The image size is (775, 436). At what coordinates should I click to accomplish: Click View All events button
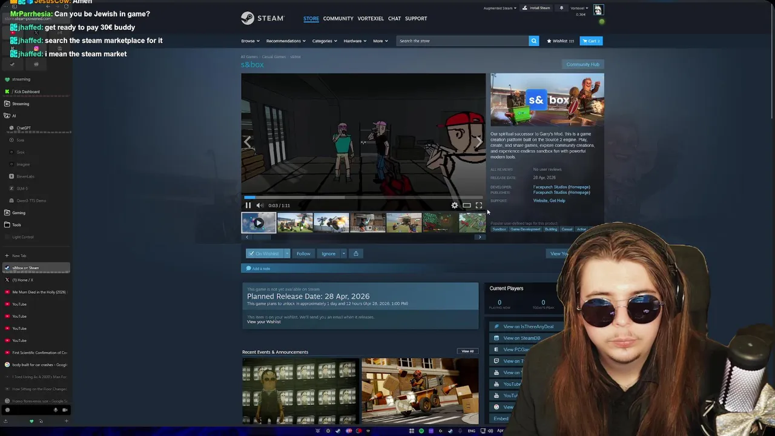pyautogui.click(x=467, y=351)
